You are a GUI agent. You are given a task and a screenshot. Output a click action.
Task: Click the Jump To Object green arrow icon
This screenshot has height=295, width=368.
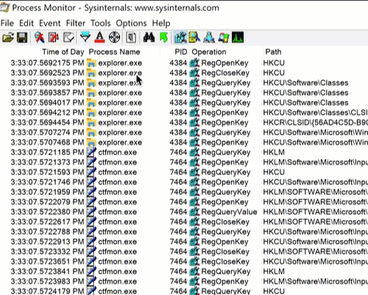pos(163,38)
